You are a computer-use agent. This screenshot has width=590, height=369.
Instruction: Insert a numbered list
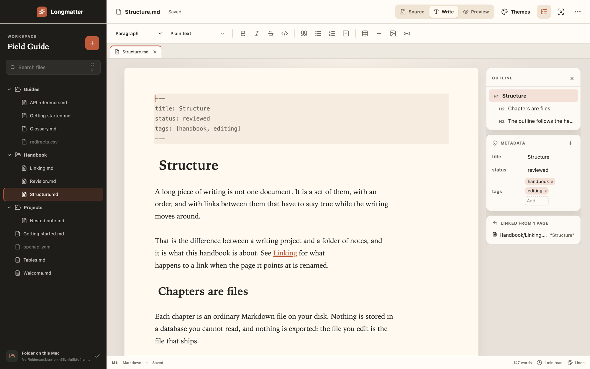pos(332,33)
